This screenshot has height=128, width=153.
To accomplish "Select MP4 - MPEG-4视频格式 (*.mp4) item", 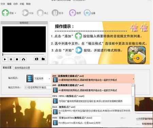I will tap(91, 100).
